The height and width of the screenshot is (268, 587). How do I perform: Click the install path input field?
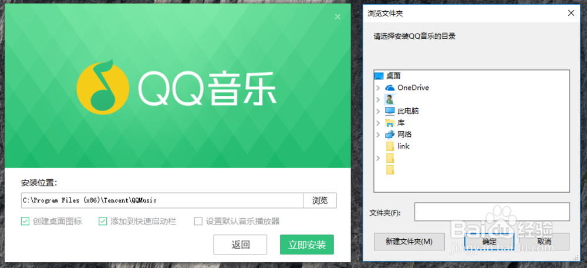coord(162,200)
